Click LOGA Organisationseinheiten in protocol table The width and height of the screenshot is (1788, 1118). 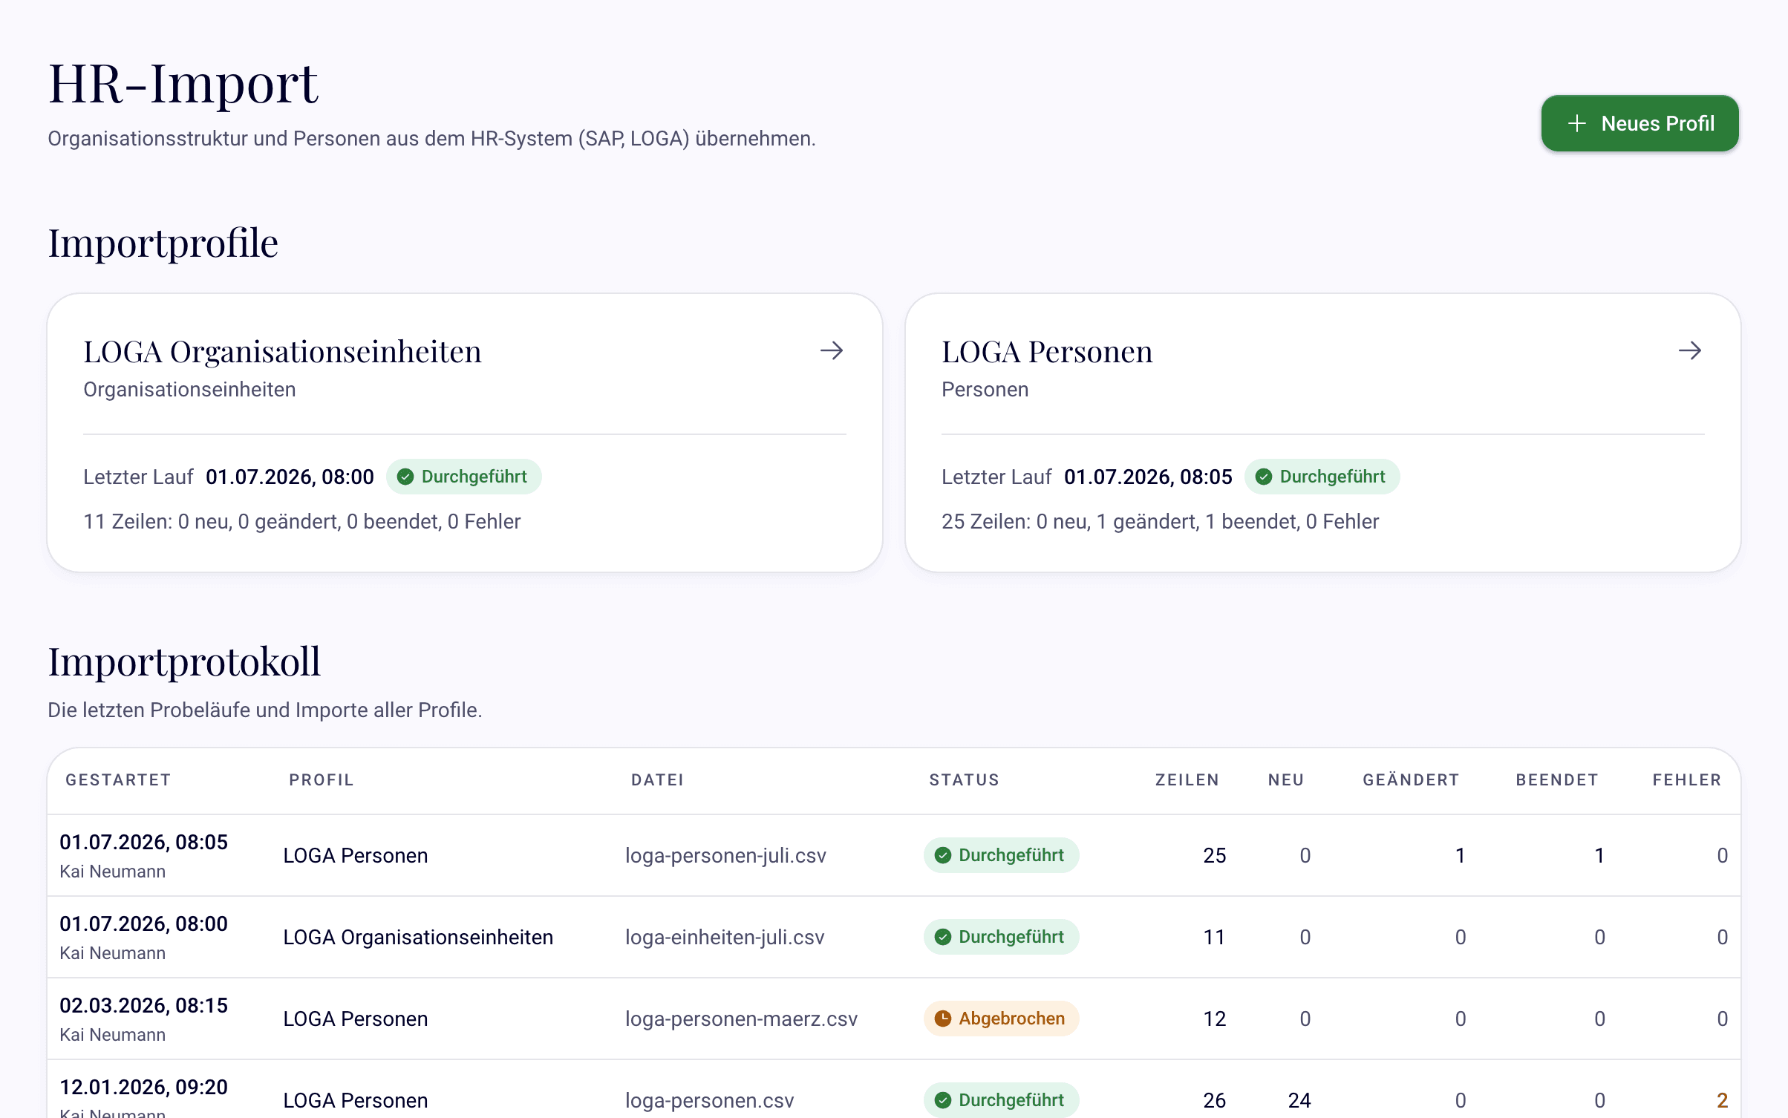pyautogui.click(x=418, y=937)
